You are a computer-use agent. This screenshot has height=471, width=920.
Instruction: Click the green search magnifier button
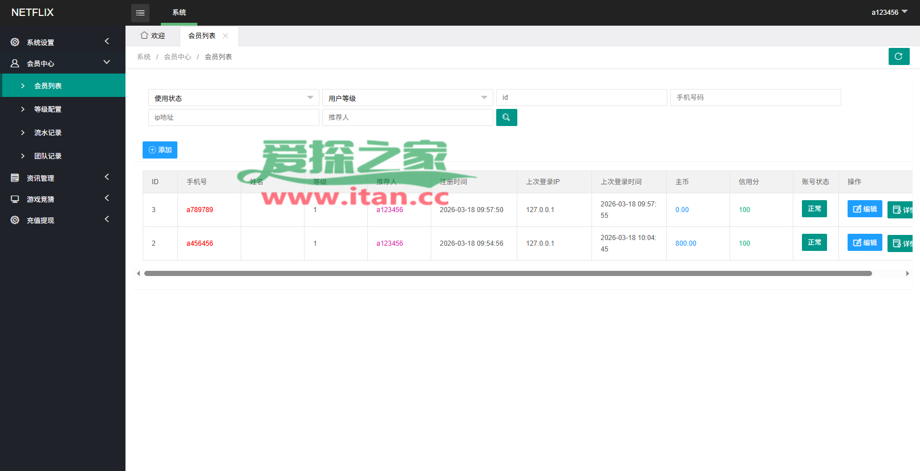[x=506, y=117]
